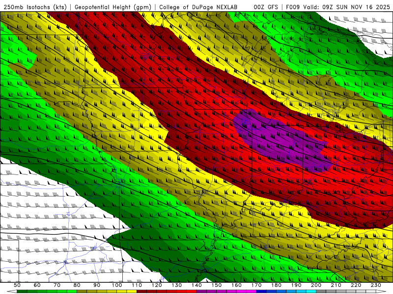Screen dimensions: 393x294
Task: Click the dark blue swatch just after 170
Action: tap(261, 292)
